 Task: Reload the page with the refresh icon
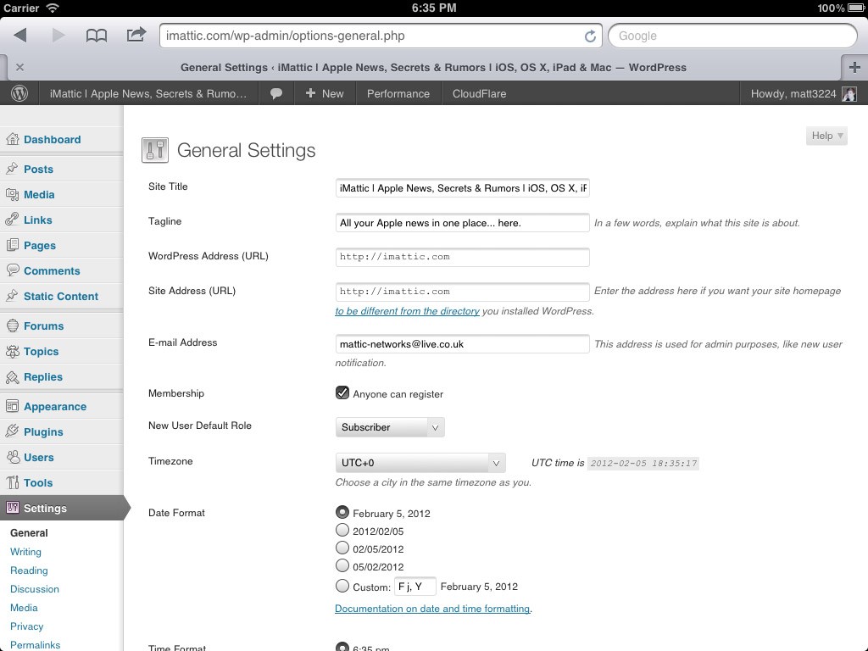click(590, 36)
